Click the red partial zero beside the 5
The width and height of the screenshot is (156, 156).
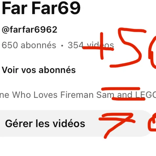tap(152, 52)
